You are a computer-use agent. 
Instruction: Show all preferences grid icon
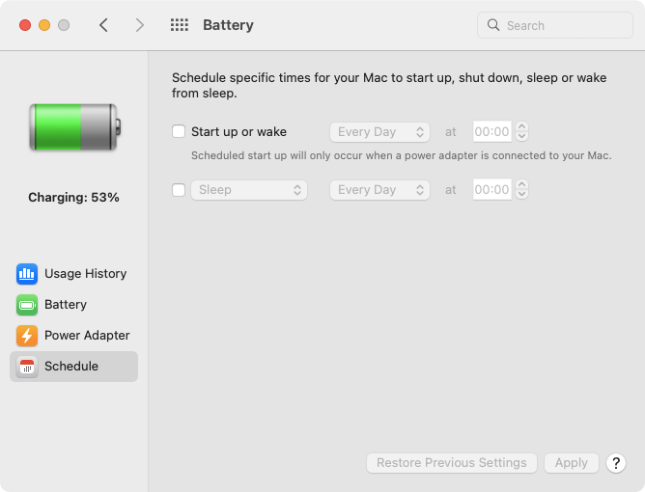click(179, 26)
